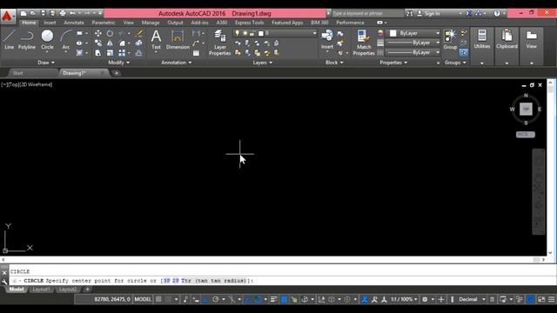Viewport: 557px width, 313px height.
Task: Expand the Annotation panel
Action: pos(176,63)
